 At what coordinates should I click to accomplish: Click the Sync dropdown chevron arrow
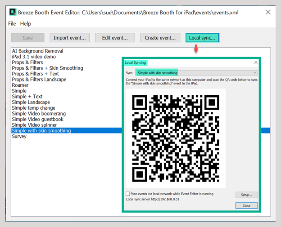click(x=255, y=73)
